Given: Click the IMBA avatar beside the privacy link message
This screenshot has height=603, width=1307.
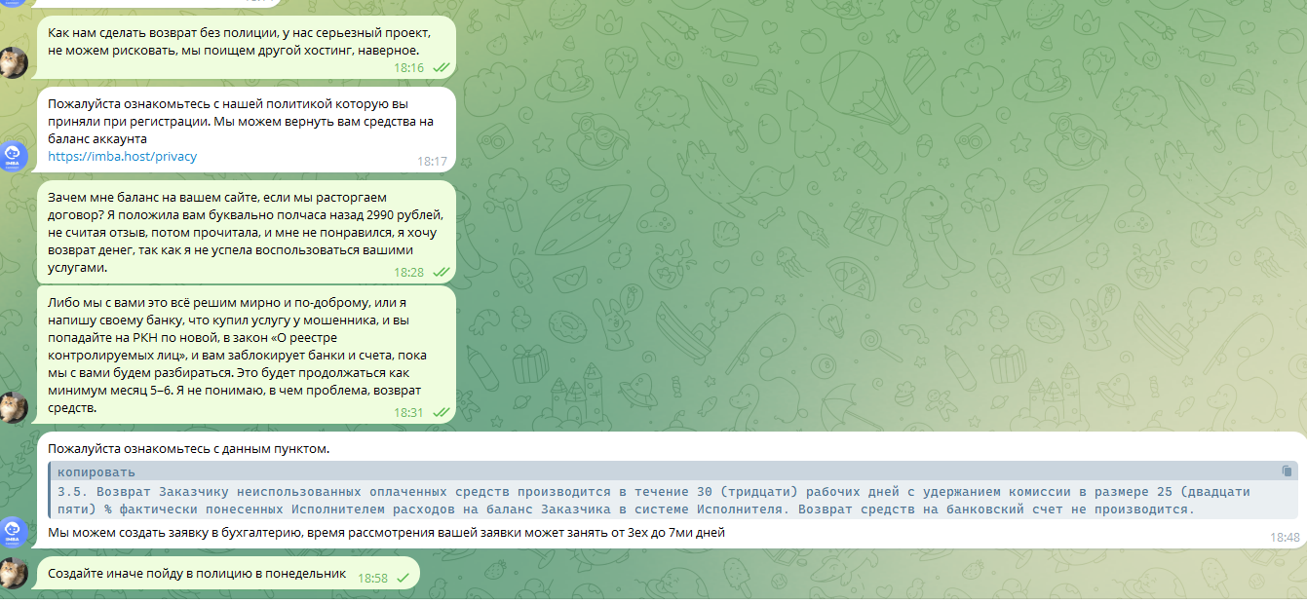Looking at the screenshot, I should pos(14,156).
